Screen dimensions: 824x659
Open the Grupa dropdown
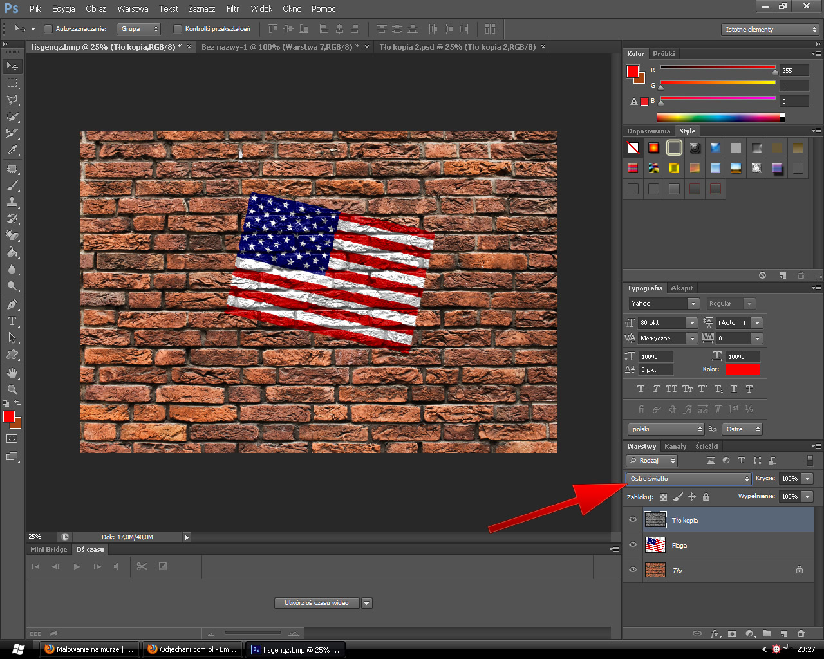coord(138,29)
